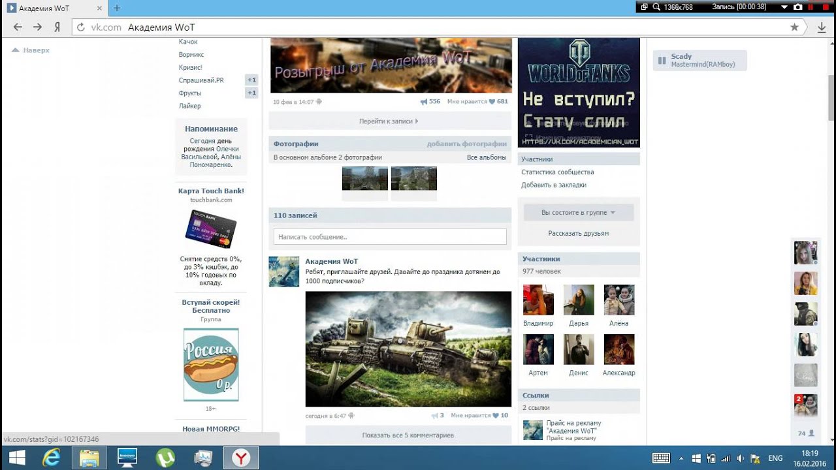
Task: Switch to the Академия WoT tab
Action: pos(56,8)
